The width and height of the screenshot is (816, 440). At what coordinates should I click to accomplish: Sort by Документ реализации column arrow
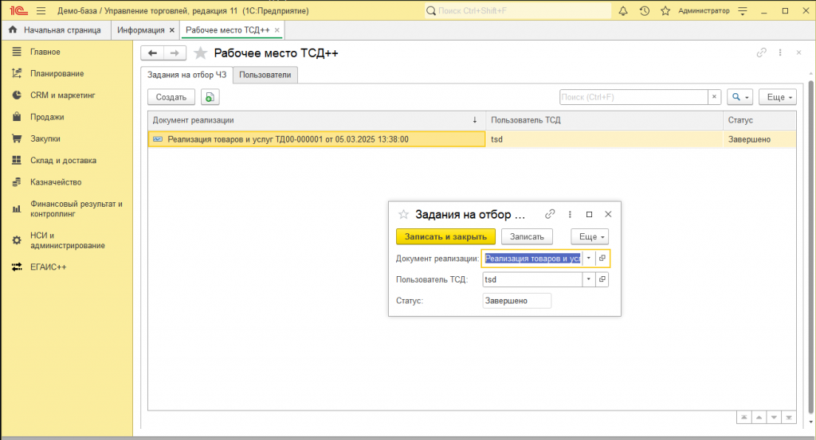point(475,120)
